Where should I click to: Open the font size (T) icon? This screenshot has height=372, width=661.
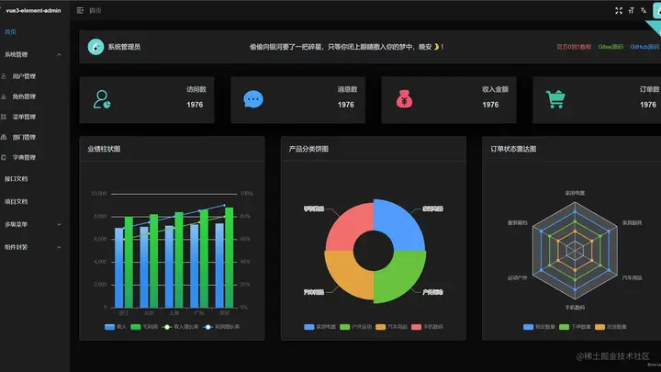tap(631, 10)
